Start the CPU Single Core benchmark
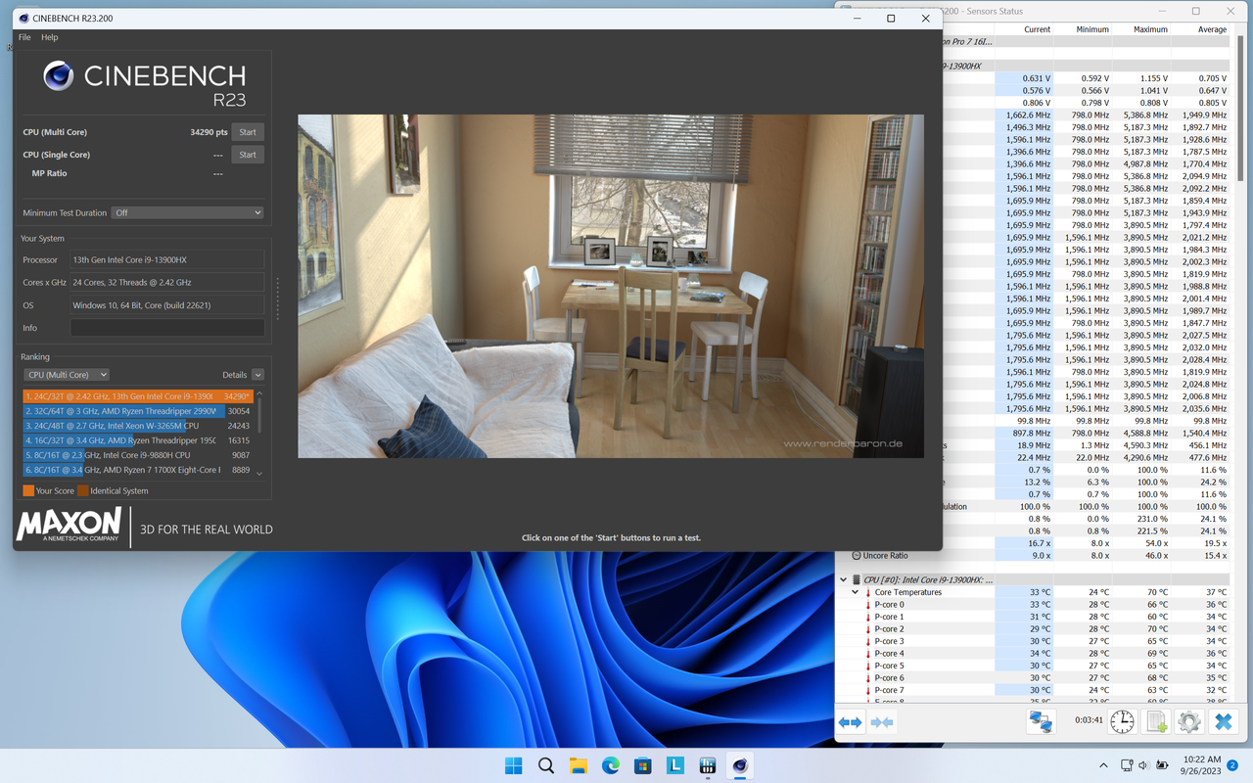The image size is (1253, 783). coord(247,154)
